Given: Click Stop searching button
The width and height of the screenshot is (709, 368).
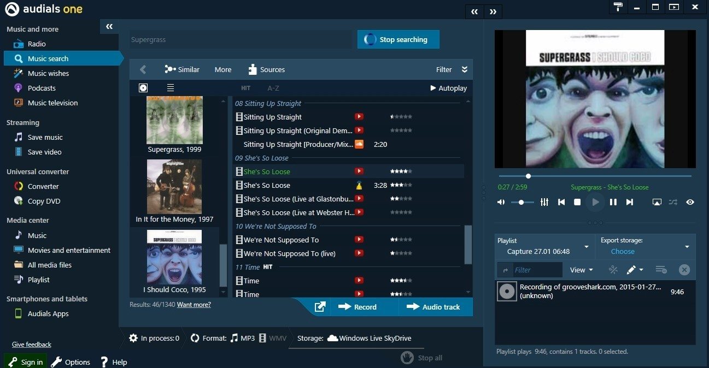Looking at the screenshot, I should click(x=399, y=39).
